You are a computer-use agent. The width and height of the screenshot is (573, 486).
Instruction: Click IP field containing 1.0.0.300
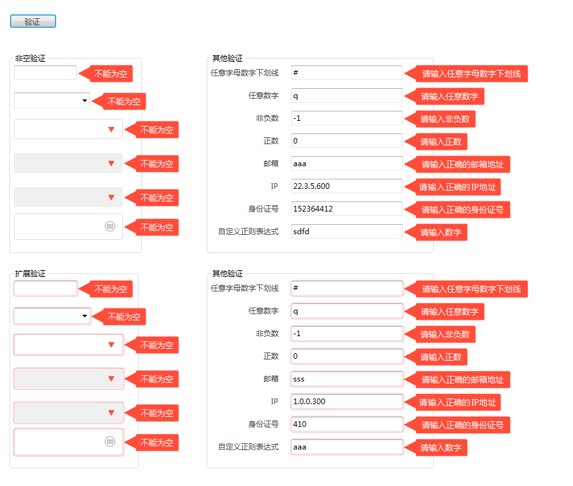(x=347, y=402)
